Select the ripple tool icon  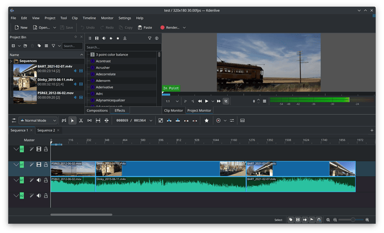[106, 121]
